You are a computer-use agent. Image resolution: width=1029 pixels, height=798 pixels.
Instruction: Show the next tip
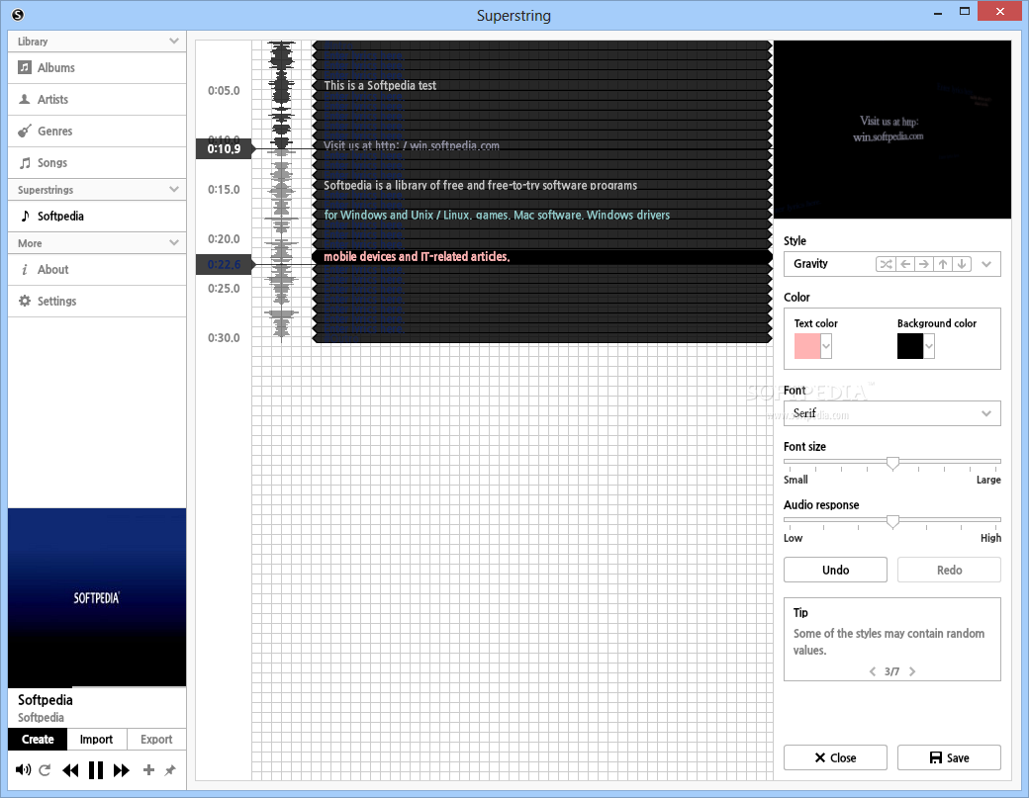click(x=912, y=671)
